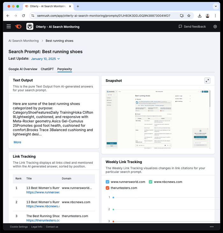Click the browser address bar URL
Viewport: 223px width, 233px height.
(x=104, y=16)
